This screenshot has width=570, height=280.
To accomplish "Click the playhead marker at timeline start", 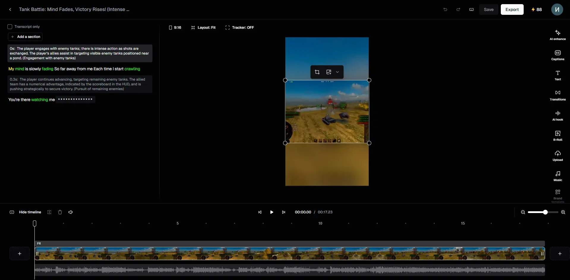I will (34, 223).
